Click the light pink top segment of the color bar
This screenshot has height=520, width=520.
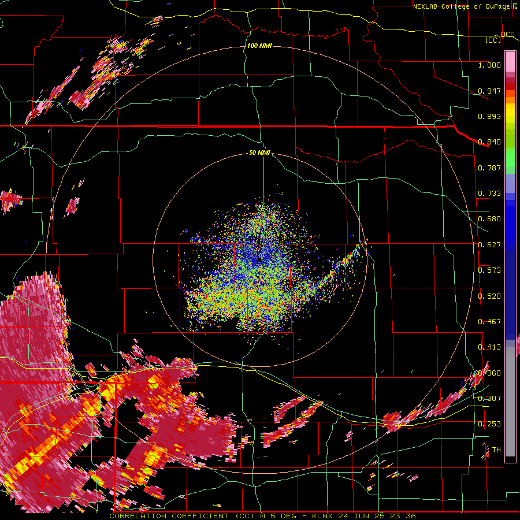point(510,61)
